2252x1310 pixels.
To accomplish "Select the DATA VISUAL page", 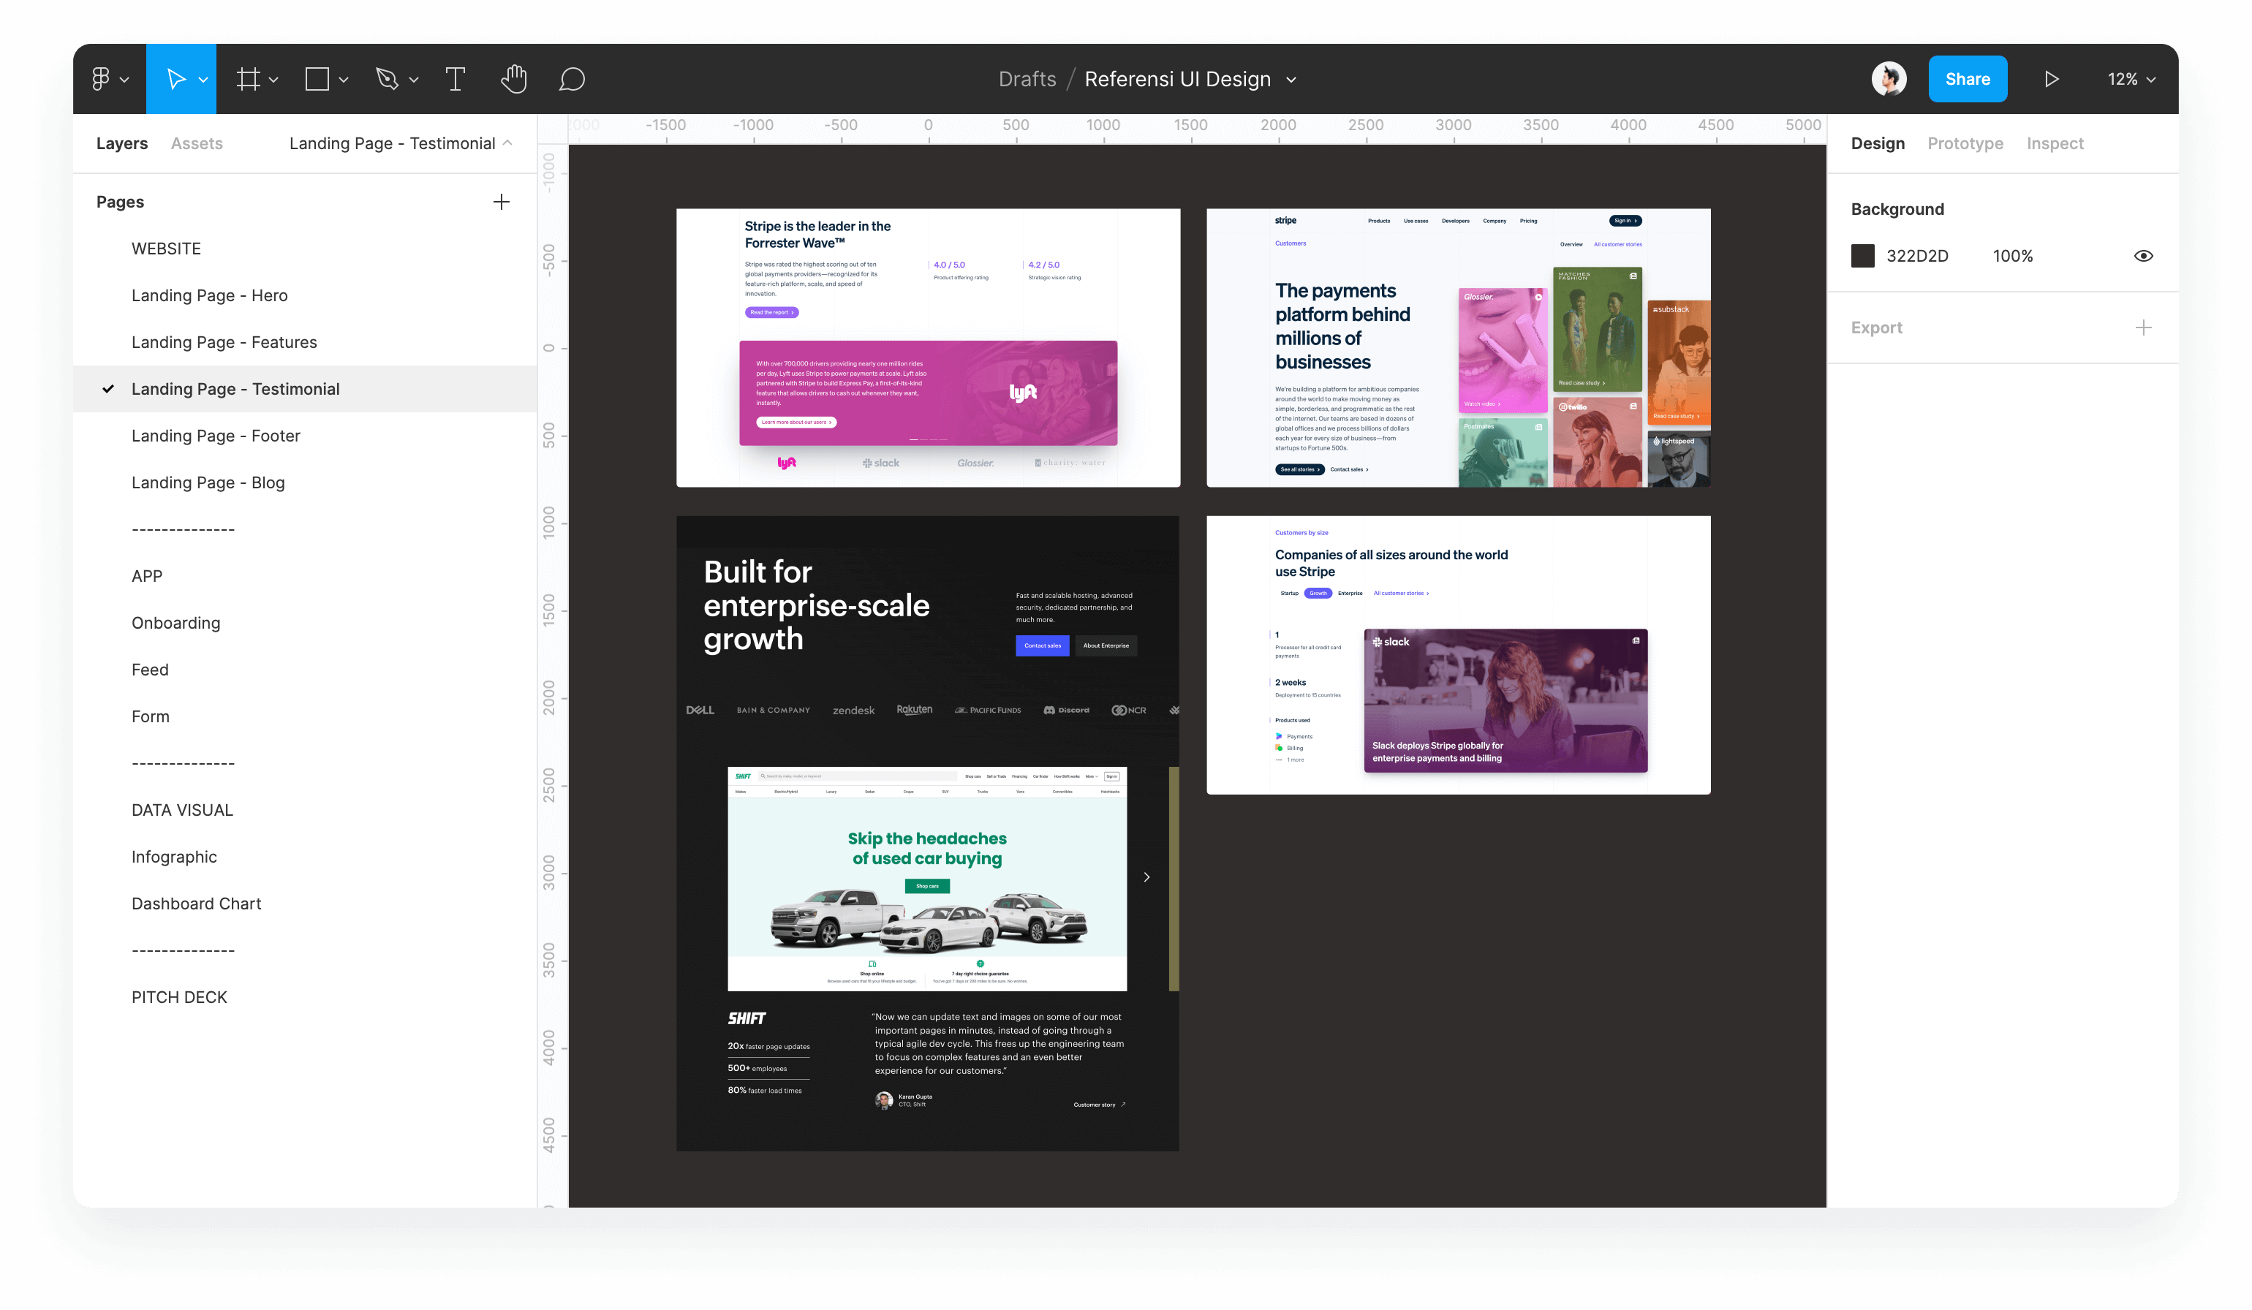I will [305, 811].
